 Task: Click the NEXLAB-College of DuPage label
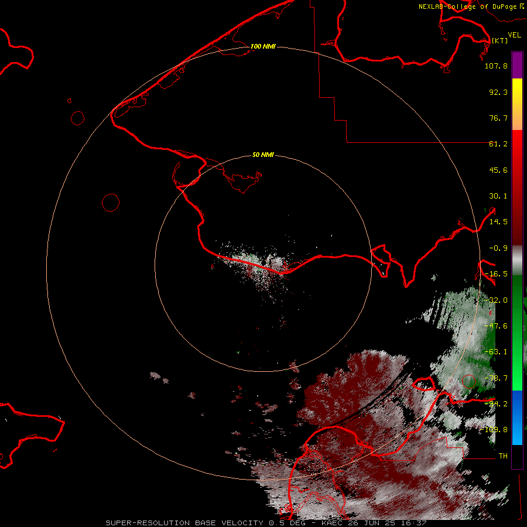coord(471,6)
